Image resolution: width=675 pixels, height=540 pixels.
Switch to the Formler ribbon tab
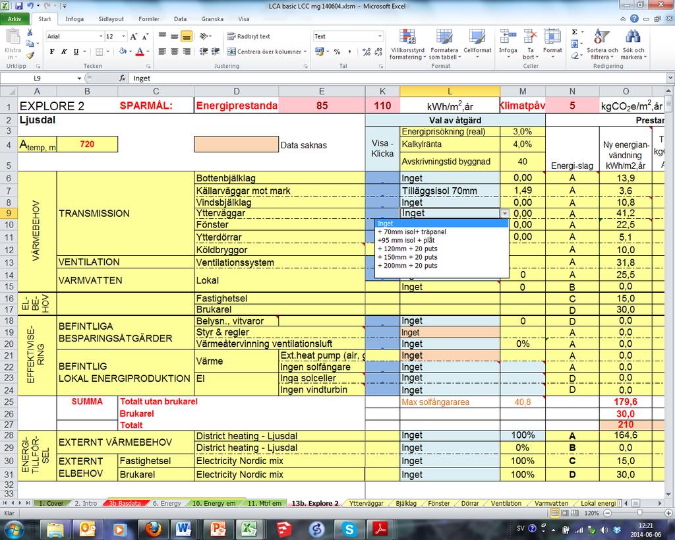pyautogui.click(x=149, y=19)
